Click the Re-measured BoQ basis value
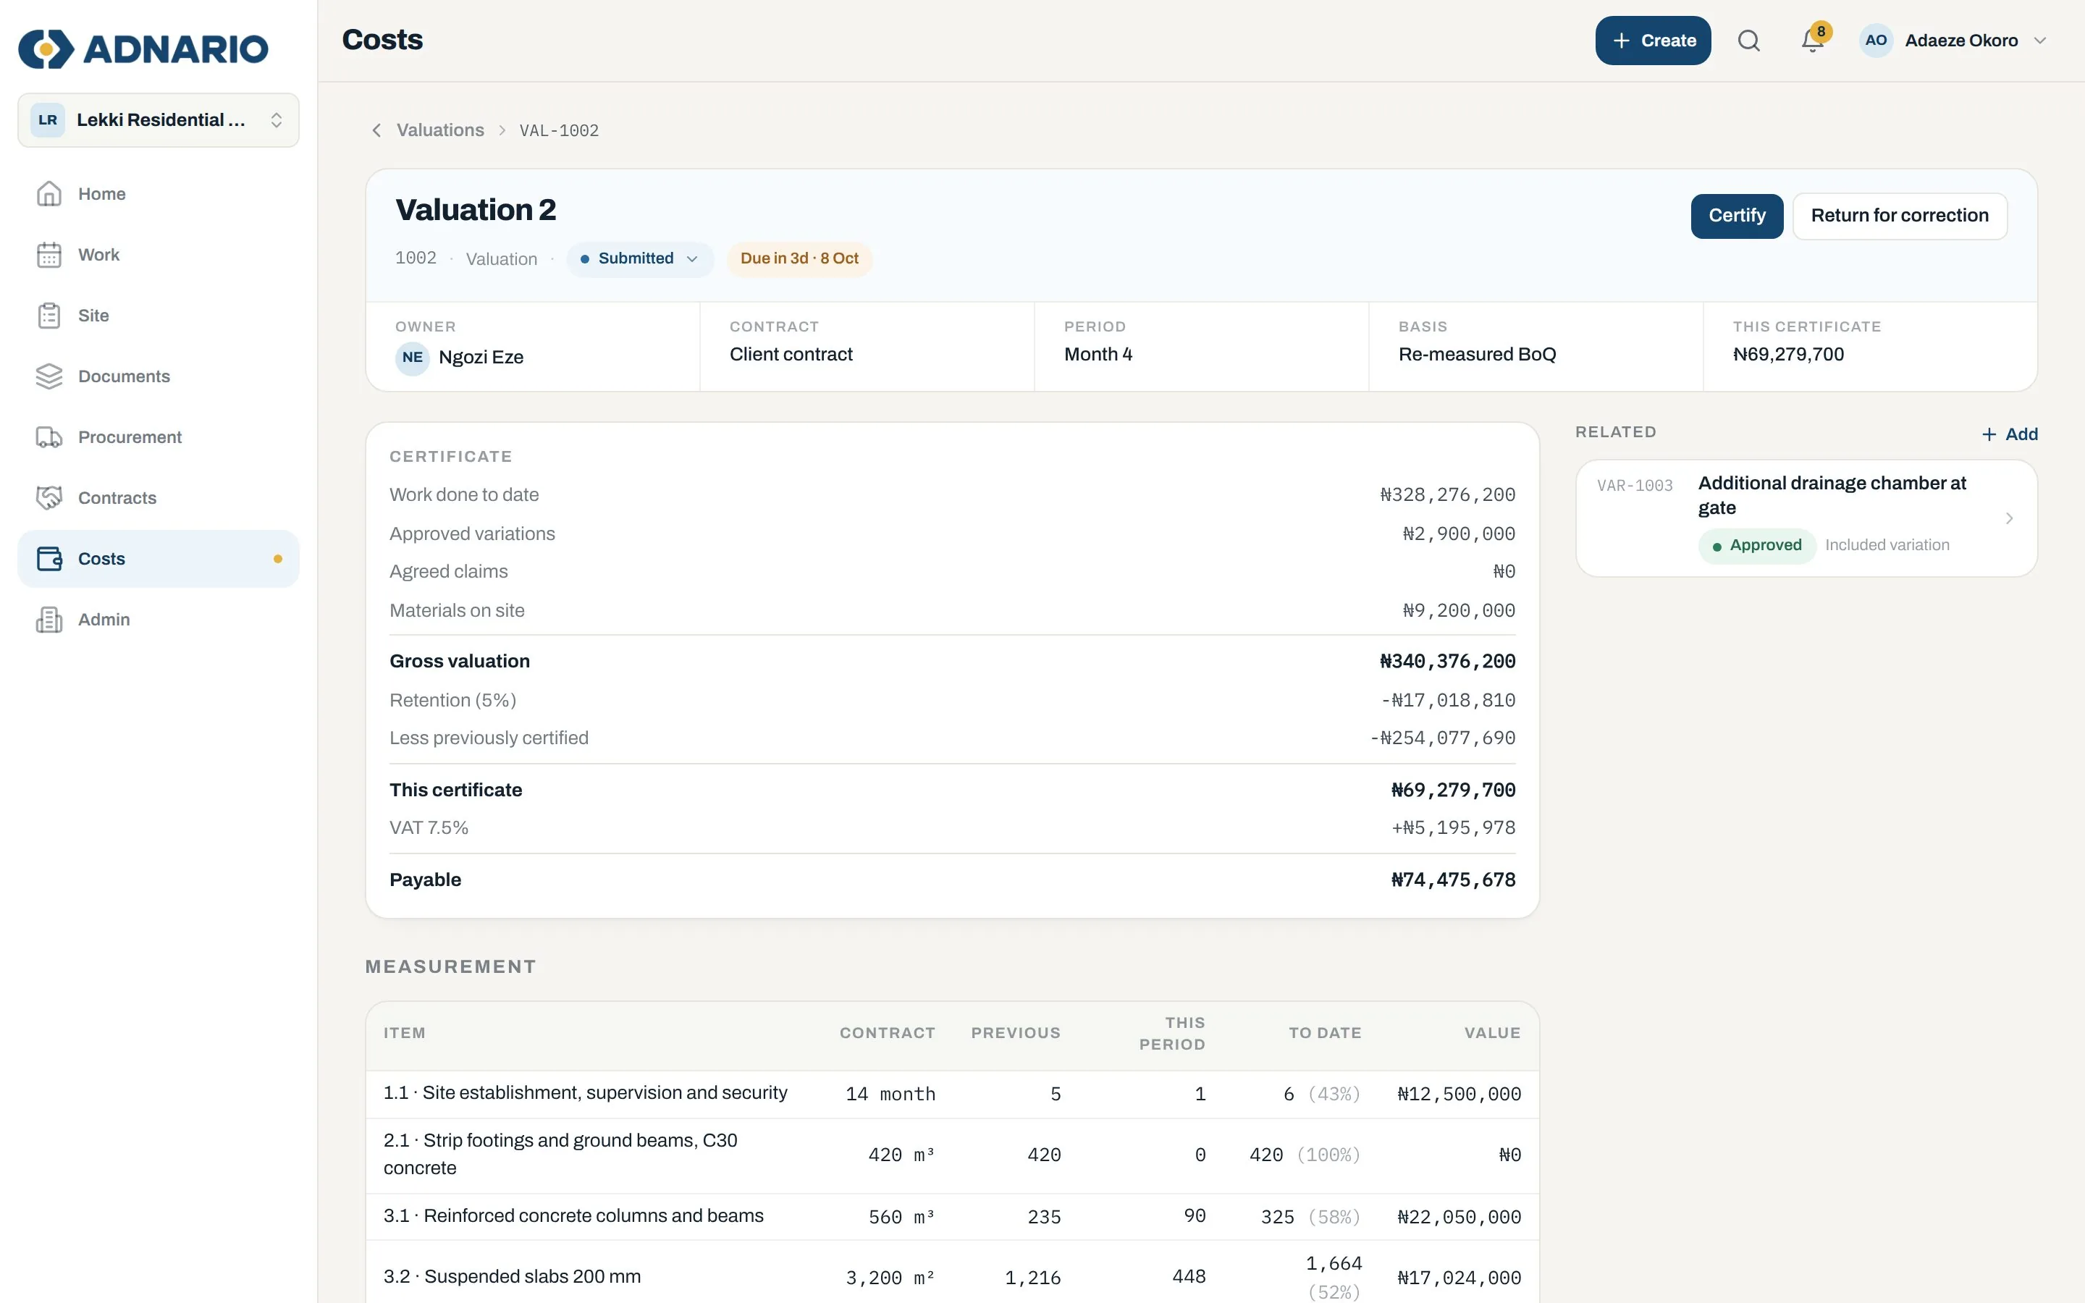This screenshot has height=1303, width=2085. (1477, 354)
